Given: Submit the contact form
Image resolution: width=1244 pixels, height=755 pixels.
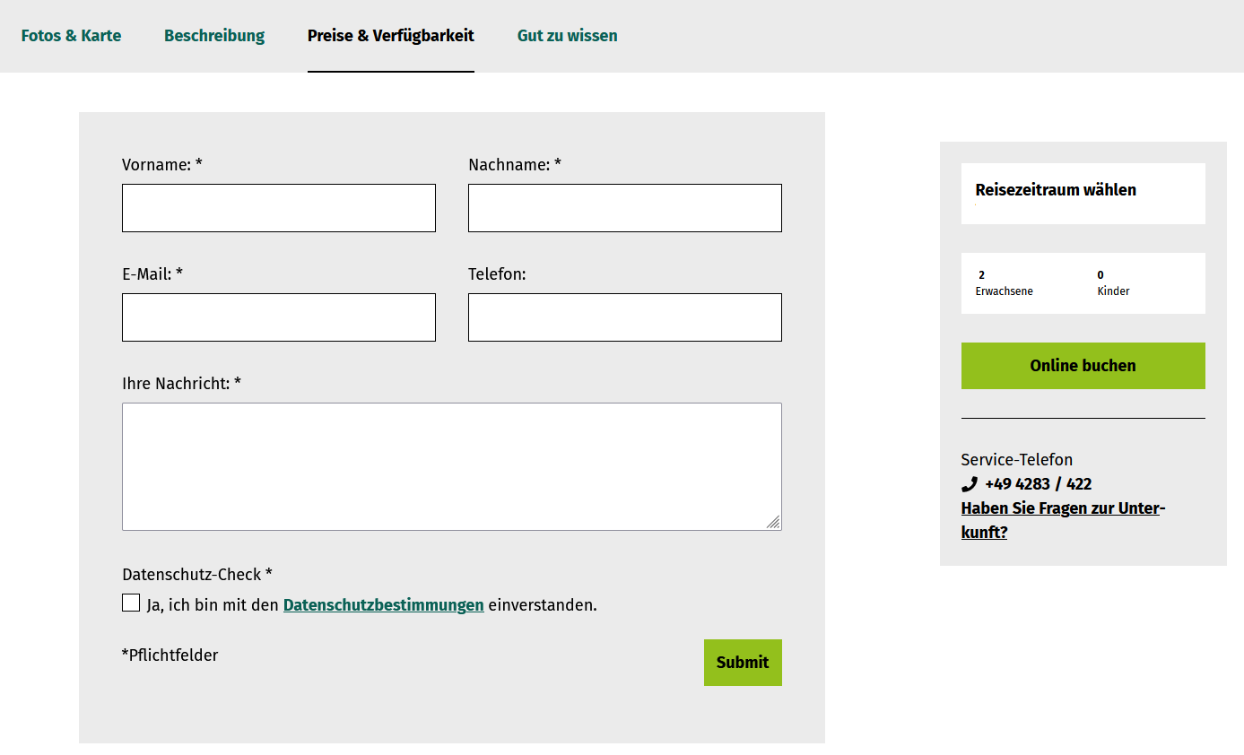Looking at the screenshot, I should 743,663.
